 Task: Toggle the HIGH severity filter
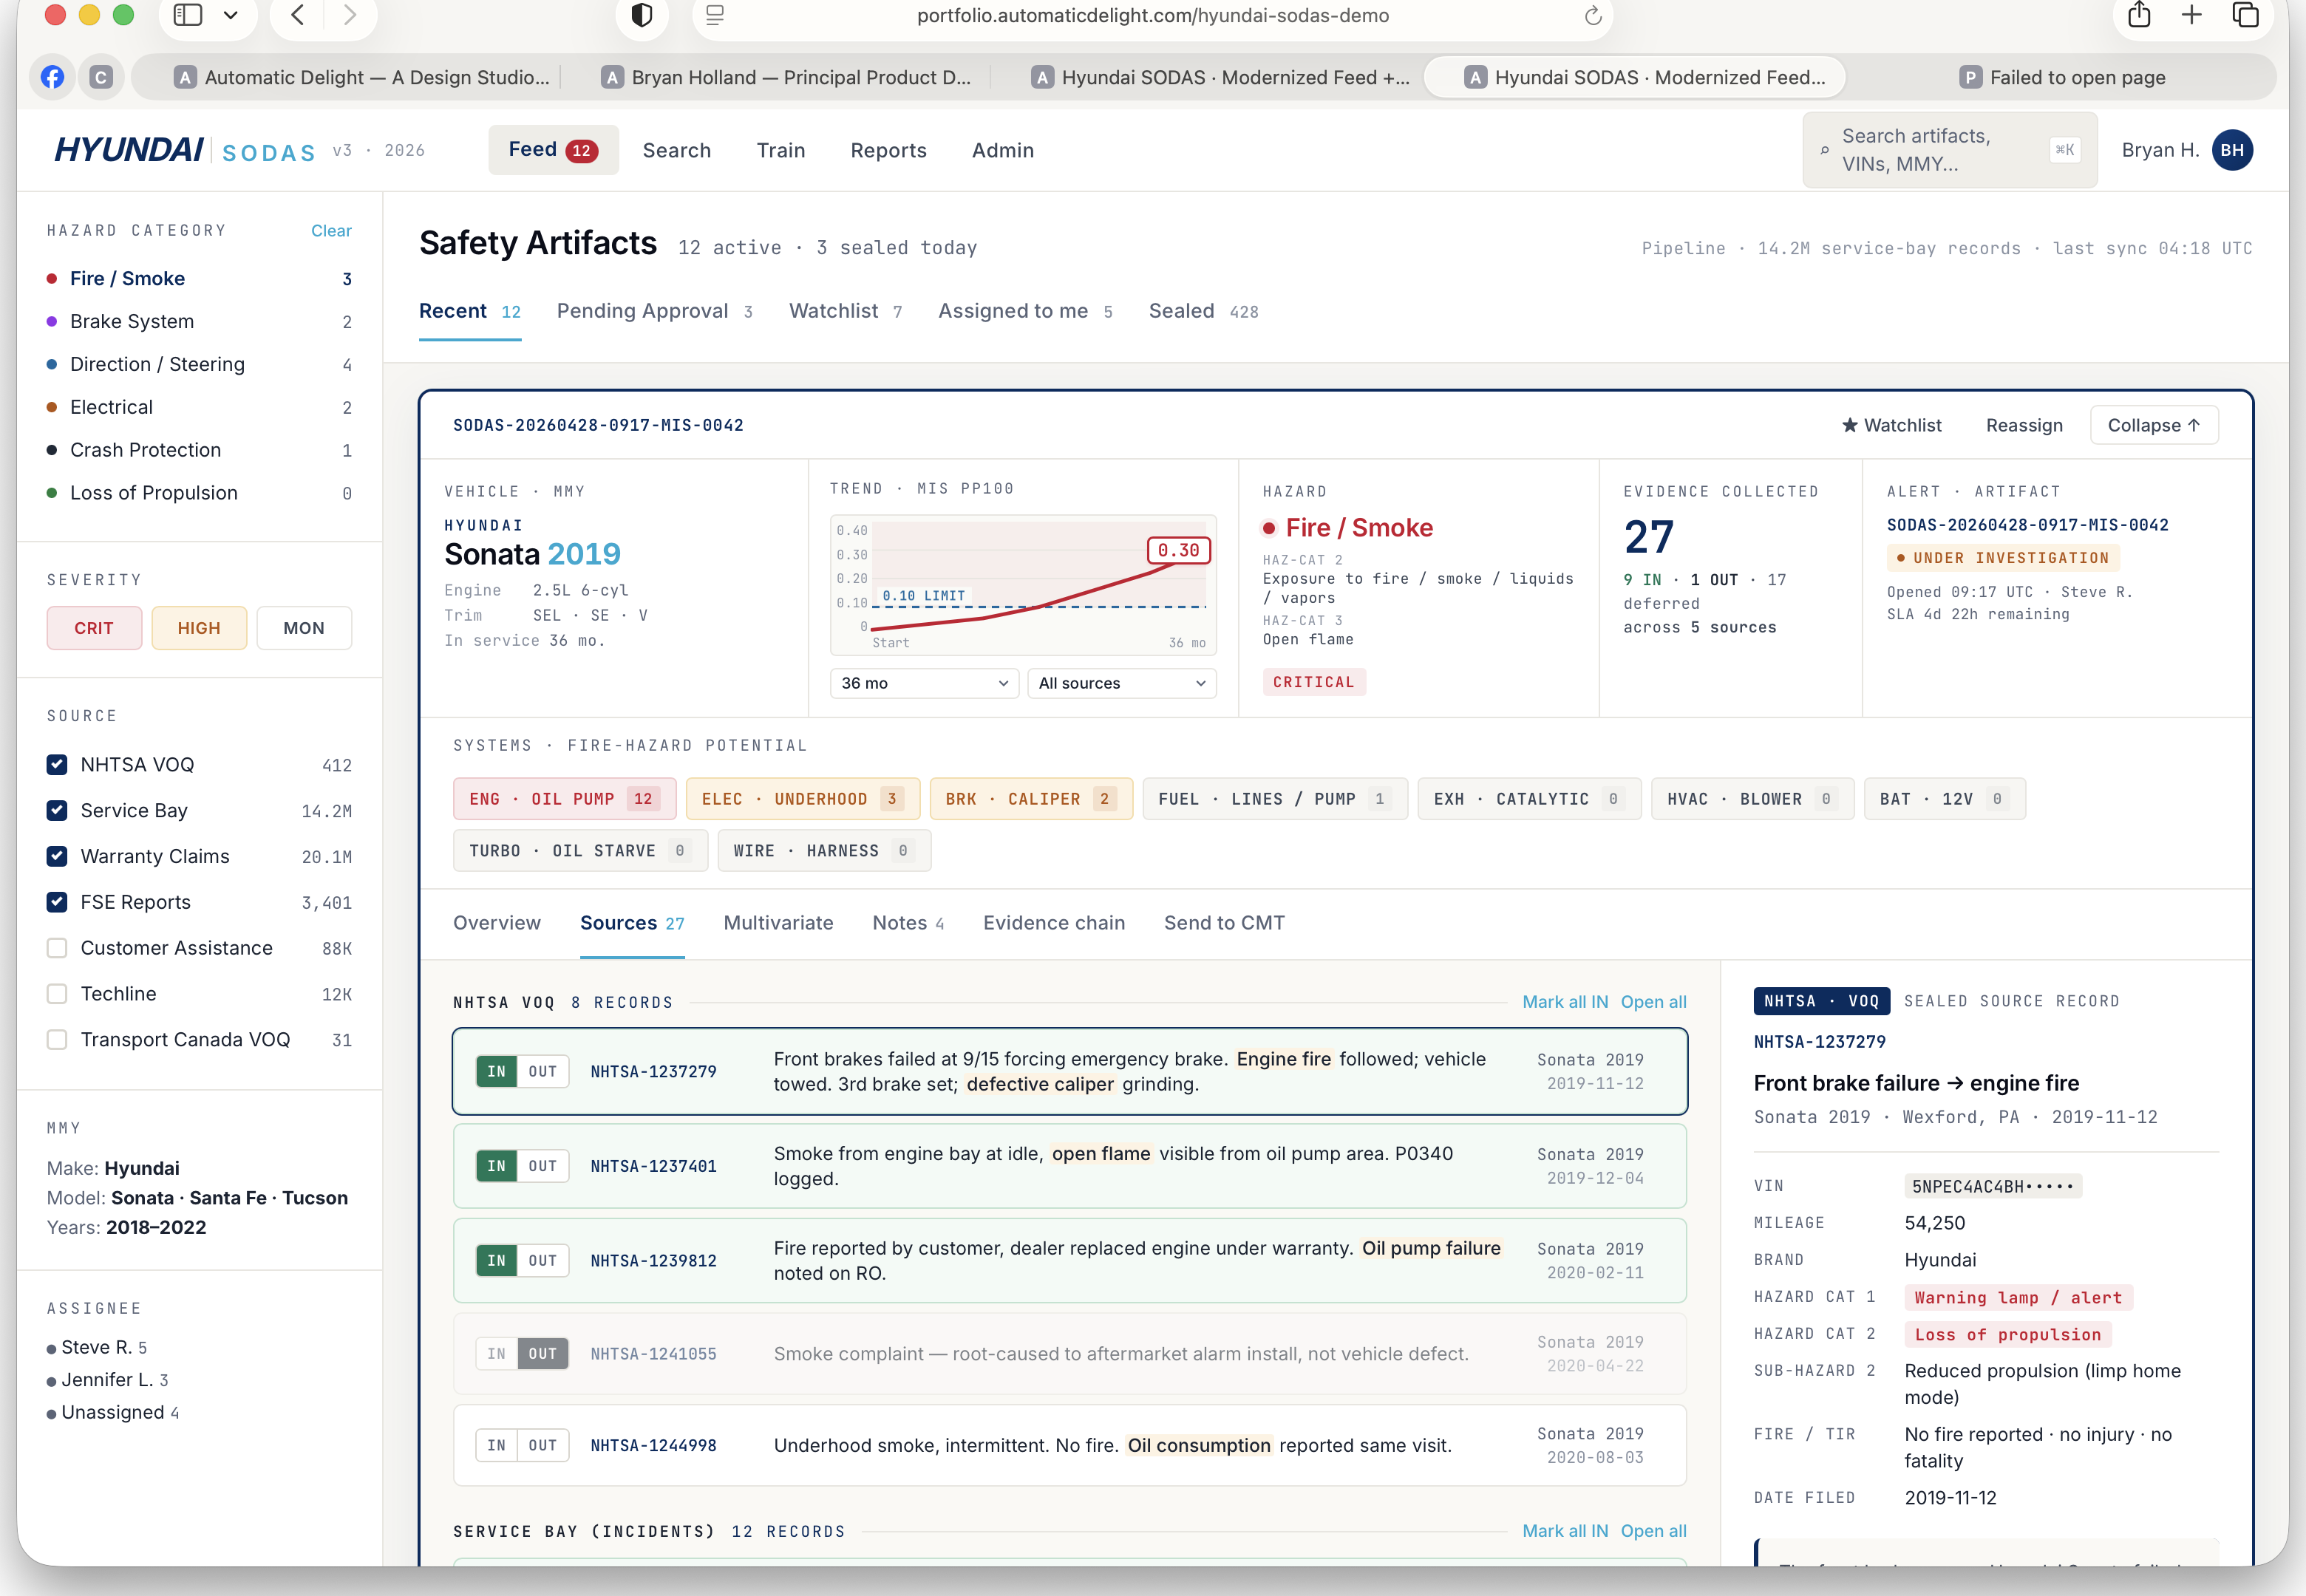[199, 628]
